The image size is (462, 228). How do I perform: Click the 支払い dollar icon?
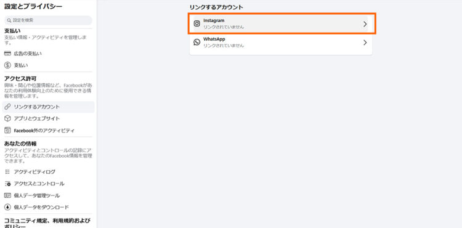point(7,65)
